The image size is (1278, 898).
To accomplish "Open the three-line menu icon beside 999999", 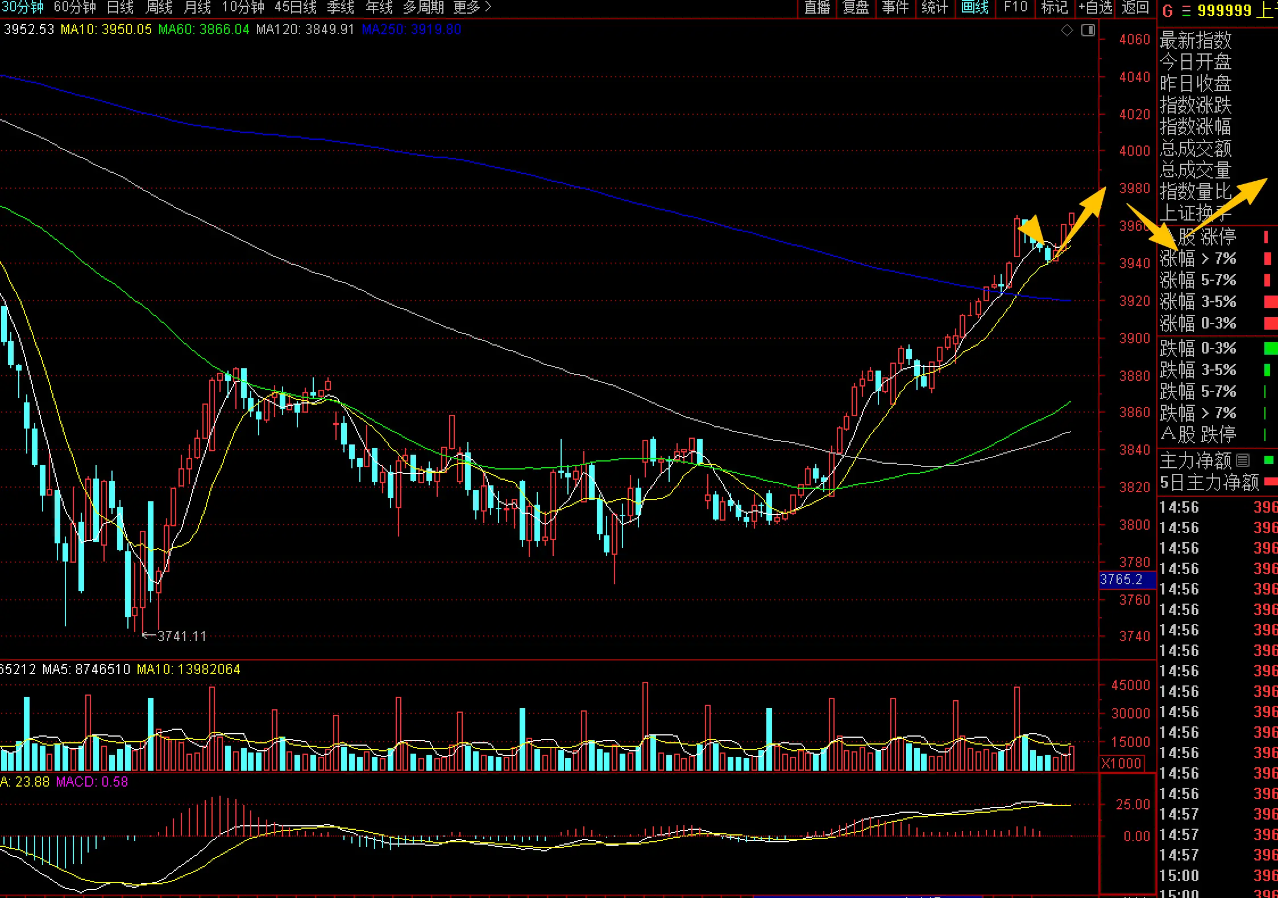I will pos(1186,11).
